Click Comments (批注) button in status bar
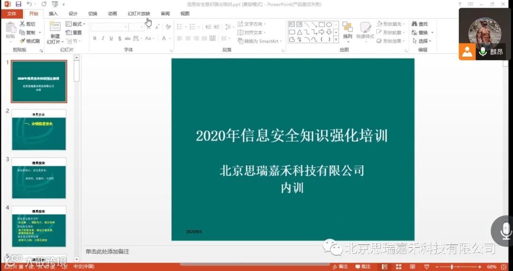Screen dimensions: 513x271 click(x=363, y=267)
